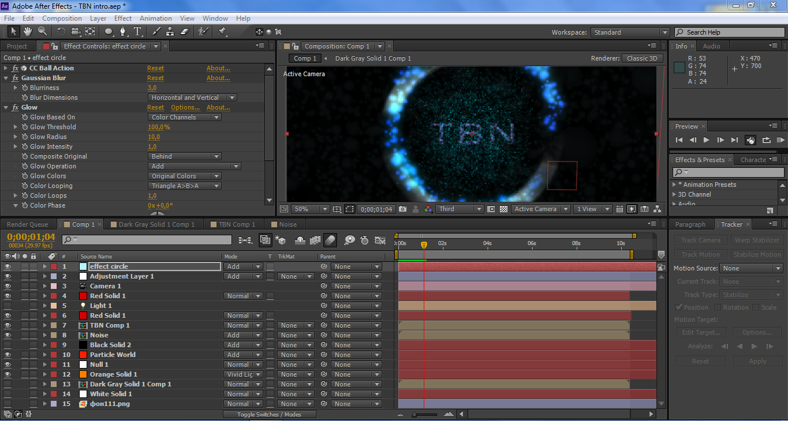Select the Hand tool in the toolbar
Viewport: 788px width, 421px height.
pyautogui.click(x=28, y=31)
